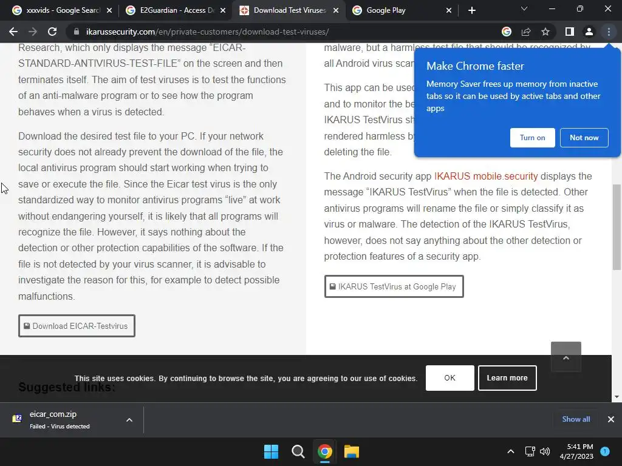622x466 pixels.
Task: Click Learn more about cookies
Action: 507,378
